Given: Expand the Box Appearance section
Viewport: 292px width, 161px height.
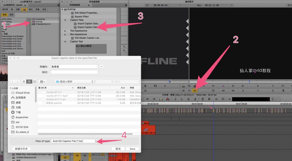Looking at the screenshot, I should [x=65, y=34].
